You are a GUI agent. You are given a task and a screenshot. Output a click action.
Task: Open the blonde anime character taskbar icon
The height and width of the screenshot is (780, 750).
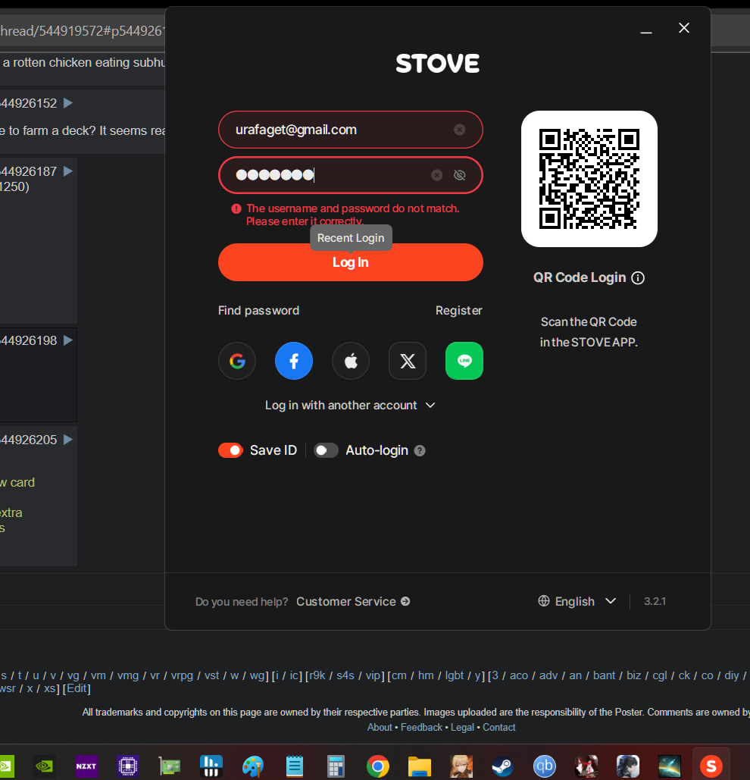coord(461,766)
